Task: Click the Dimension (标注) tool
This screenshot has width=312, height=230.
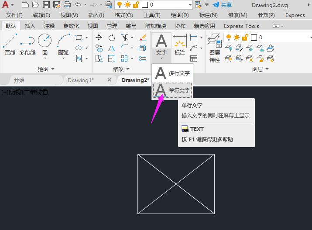Action: pos(180,45)
